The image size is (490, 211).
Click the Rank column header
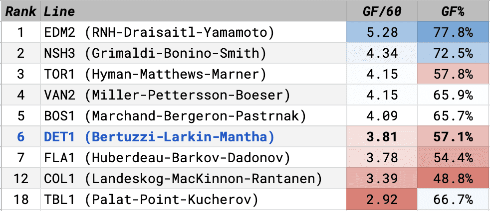click(20, 11)
